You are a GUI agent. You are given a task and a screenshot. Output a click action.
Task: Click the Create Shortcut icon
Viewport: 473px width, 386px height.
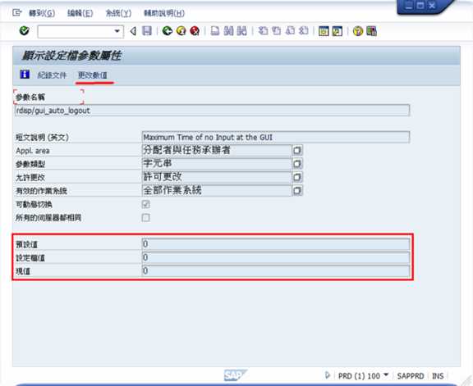point(338,31)
